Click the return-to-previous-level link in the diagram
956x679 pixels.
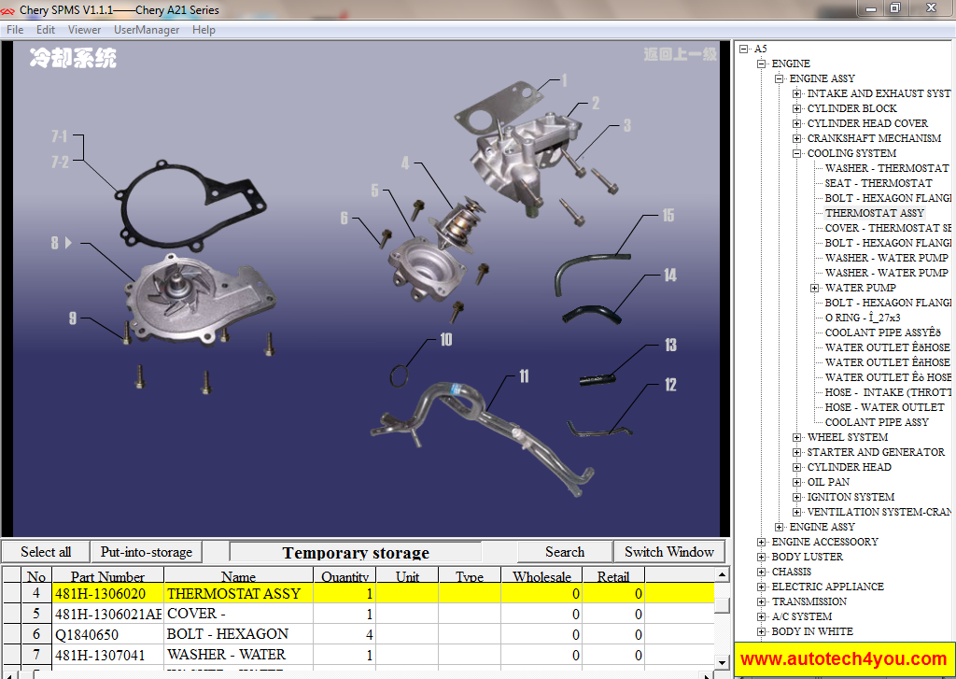click(680, 54)
